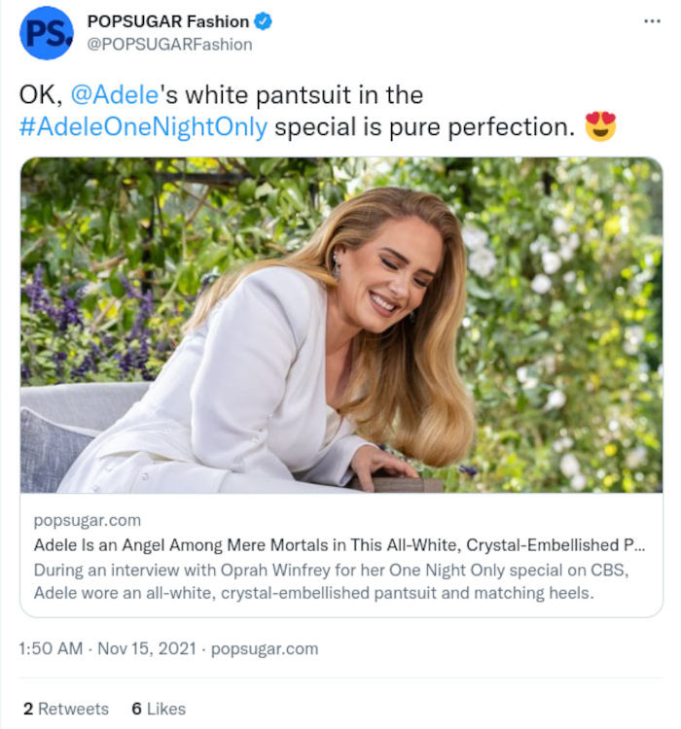
Task: Click the heart-eyes emoji
Action: pos(600,126)
